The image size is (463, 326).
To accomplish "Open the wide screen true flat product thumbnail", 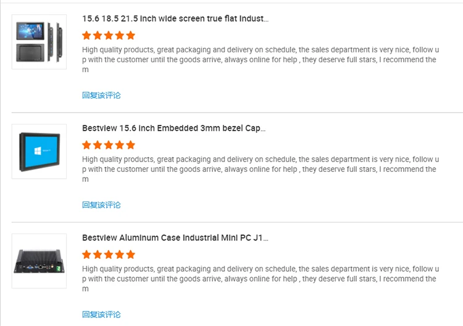I will coord(39,42).
